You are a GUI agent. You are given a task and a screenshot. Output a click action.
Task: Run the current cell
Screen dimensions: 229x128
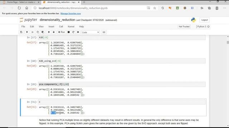coord(62,32)
